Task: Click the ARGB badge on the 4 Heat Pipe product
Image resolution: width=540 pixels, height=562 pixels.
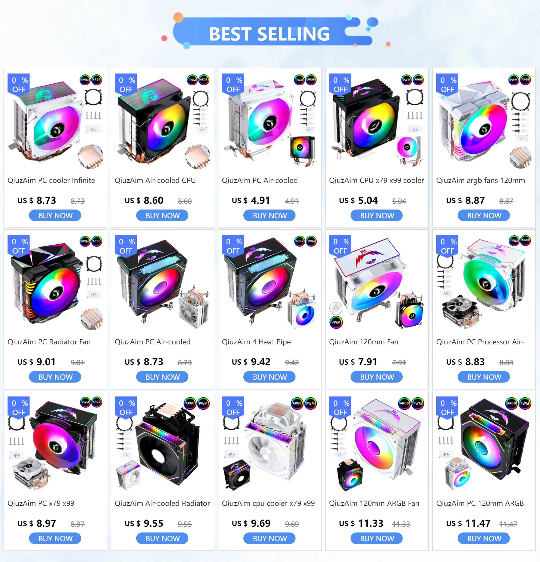Action: click(300, 241)
